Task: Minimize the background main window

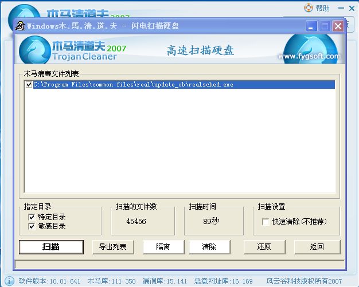Action: pyautogui.click(x=341, y=8)
